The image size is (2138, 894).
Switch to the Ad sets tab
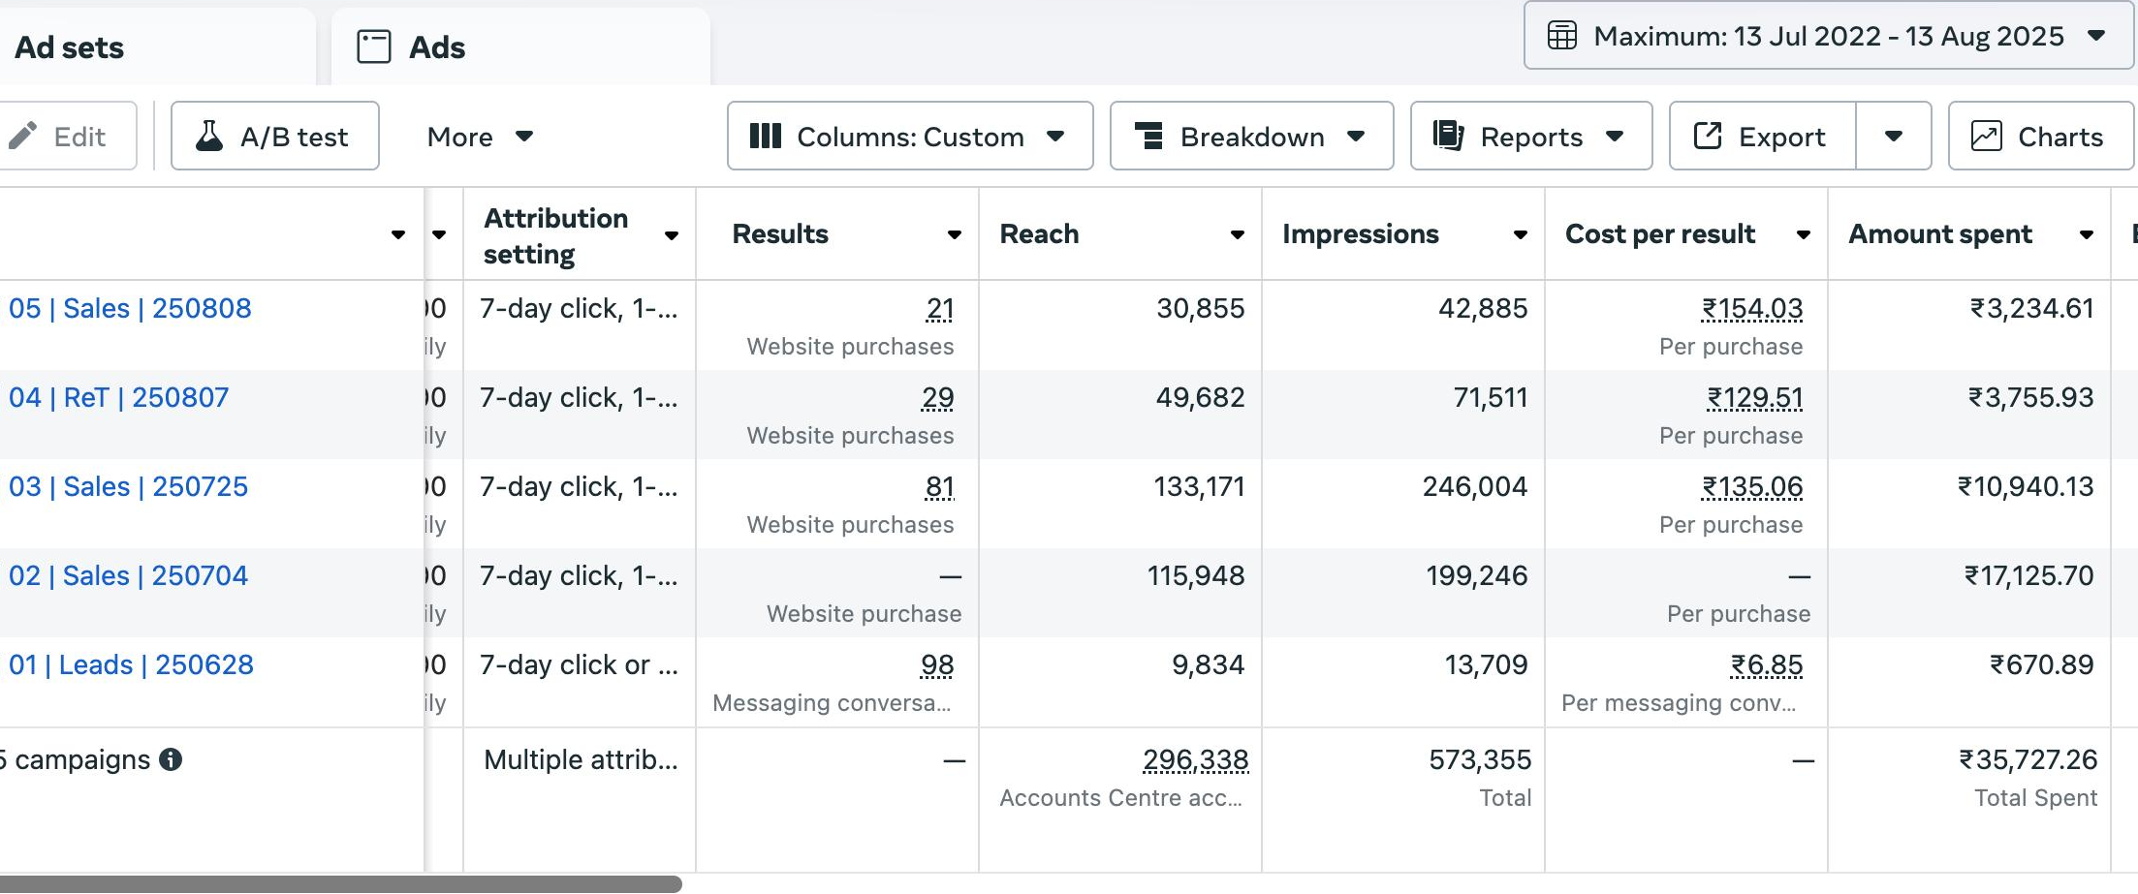[x=70, y=47]
